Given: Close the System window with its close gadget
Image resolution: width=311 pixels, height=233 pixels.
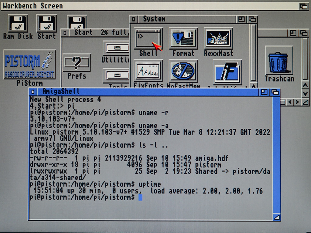Looking at the screenshot, I should 134,19.
